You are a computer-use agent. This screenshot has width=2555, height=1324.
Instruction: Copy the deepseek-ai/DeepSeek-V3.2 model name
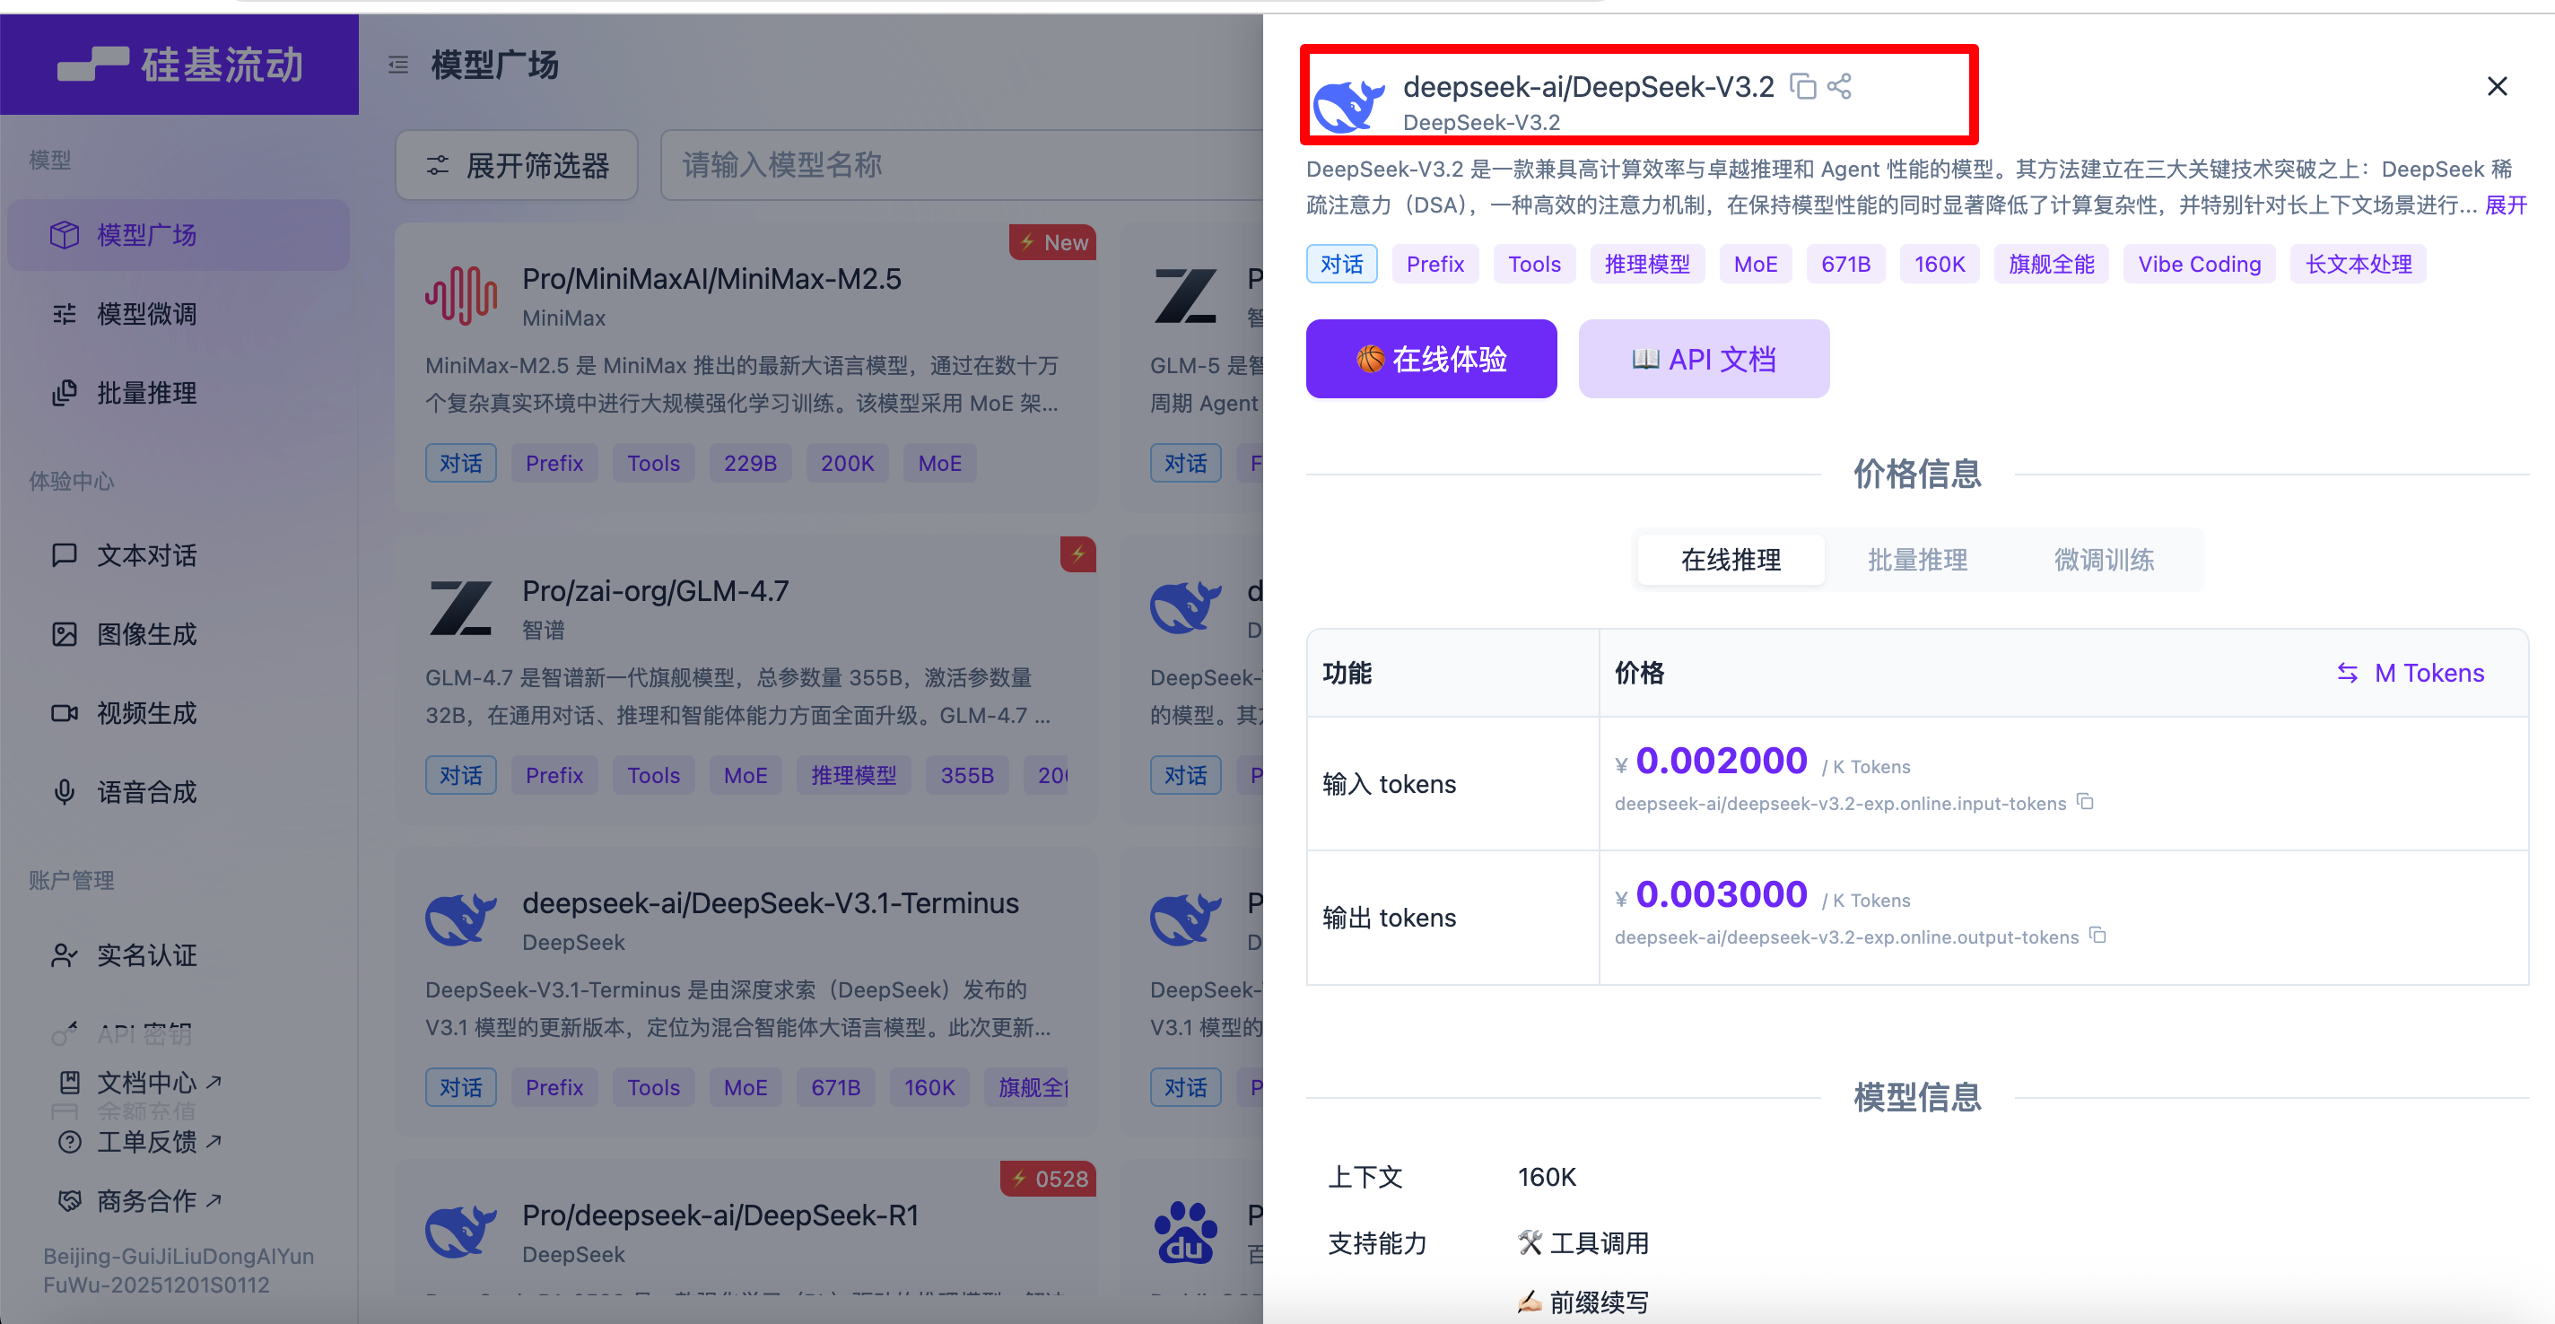pyautogui.click(x=1802, y=86)
